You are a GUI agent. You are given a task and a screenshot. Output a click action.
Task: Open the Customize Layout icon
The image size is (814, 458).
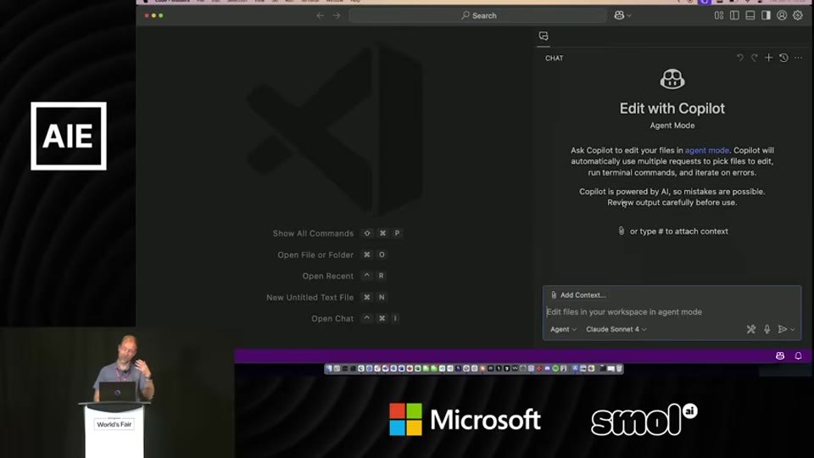(x=719, y=15)
